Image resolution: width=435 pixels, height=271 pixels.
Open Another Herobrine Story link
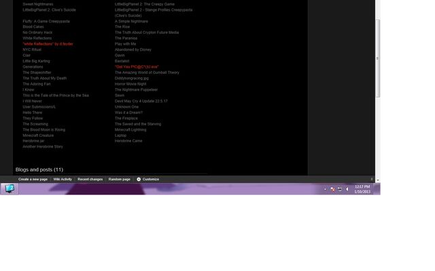[43, 146]
